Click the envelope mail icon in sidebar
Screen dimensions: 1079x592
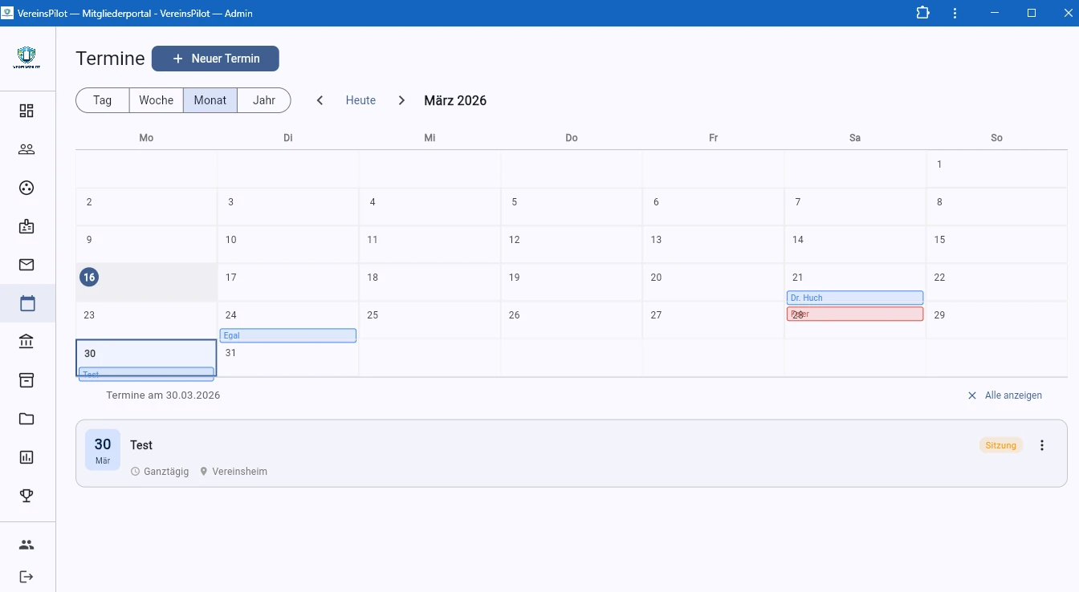(x=26, y=265)
